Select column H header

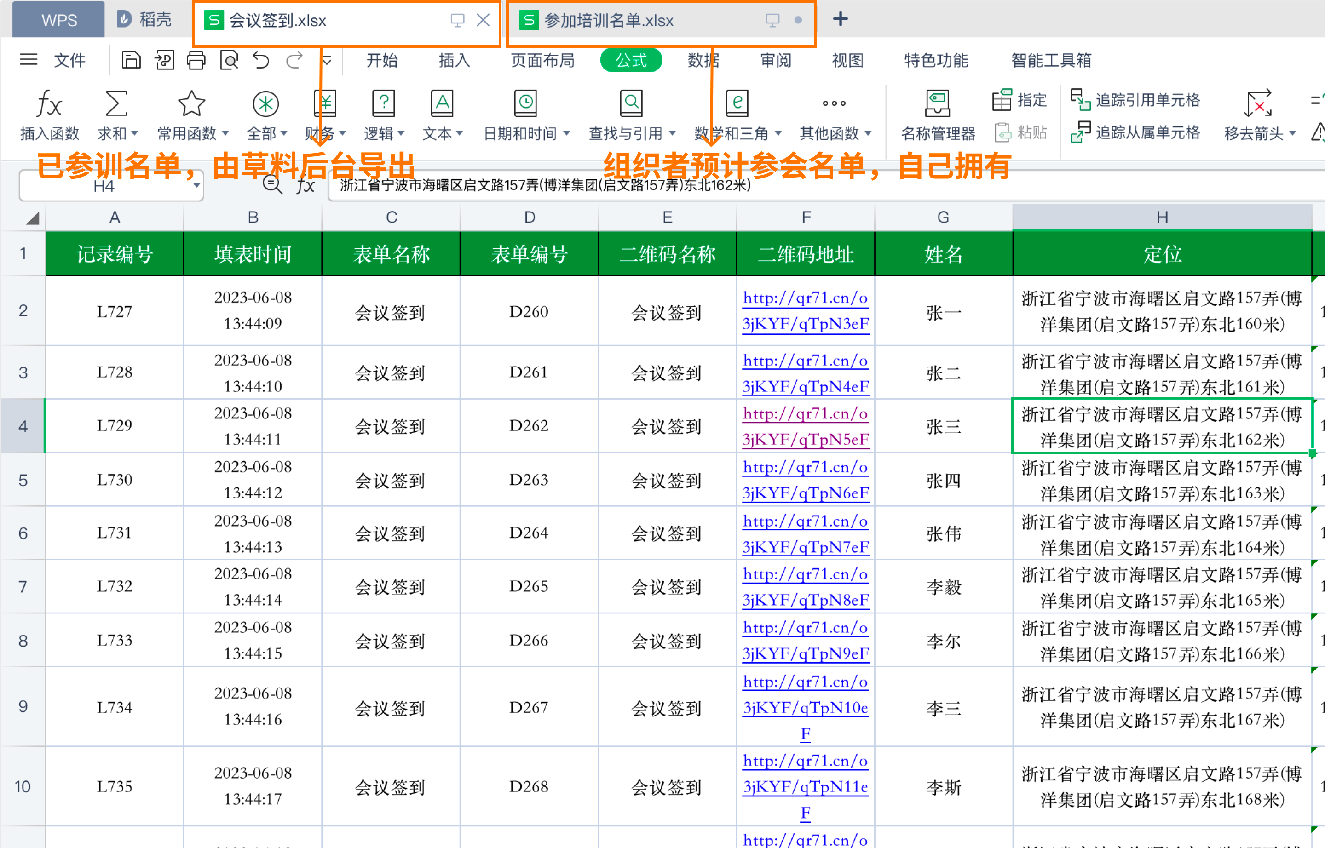click(x=1162, y=218)
